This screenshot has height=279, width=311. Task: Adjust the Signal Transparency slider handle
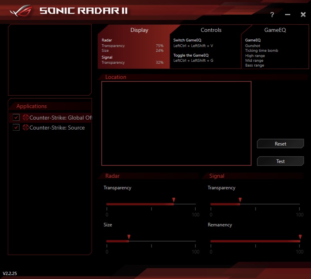click(x=240, y=200)
